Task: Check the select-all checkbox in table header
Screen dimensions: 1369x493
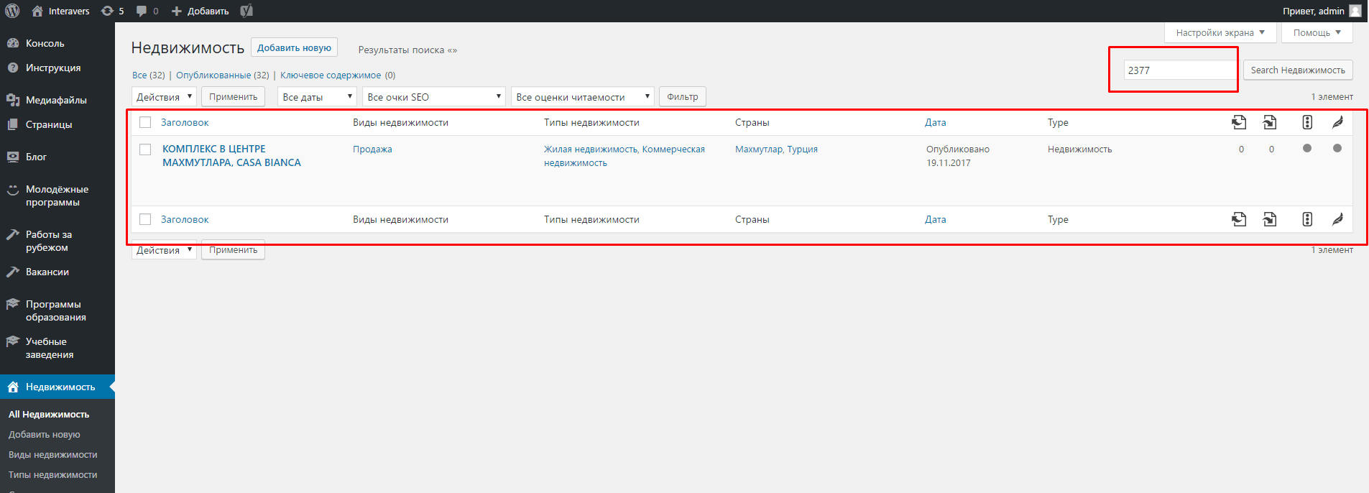Action: point(145,122)
